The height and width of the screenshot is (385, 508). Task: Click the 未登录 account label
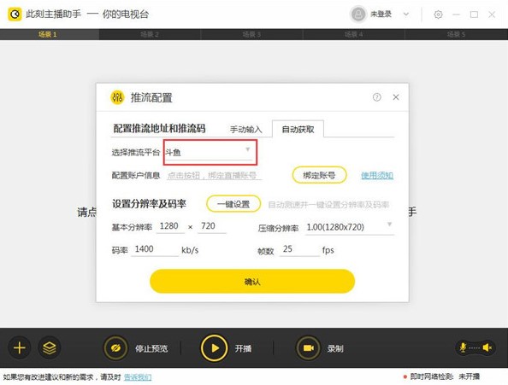(x=381, y=15)
